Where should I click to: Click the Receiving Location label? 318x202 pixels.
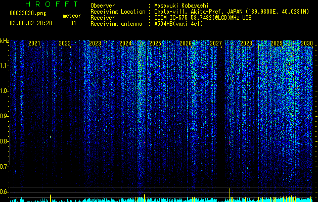118,12
